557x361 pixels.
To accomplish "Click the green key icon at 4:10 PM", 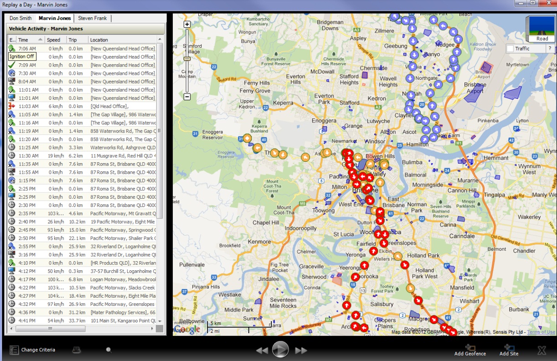I will pyautogui.click(x=12, y=263).
